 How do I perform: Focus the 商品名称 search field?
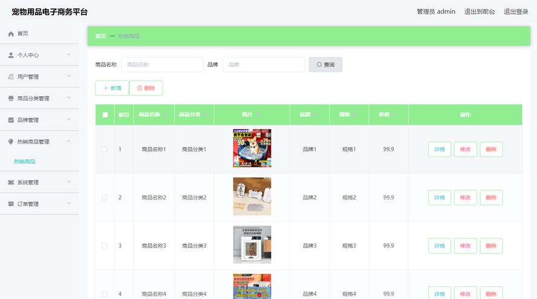tap(162, 65)
